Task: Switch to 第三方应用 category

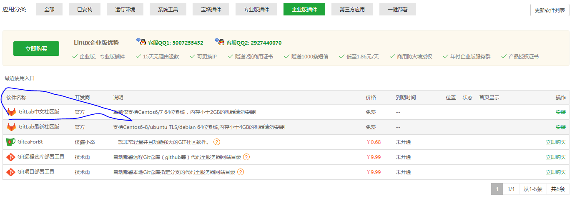Action: pos(352,9)
